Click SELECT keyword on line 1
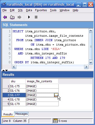Viewport: 95px width, 125px height. [18, 31]
